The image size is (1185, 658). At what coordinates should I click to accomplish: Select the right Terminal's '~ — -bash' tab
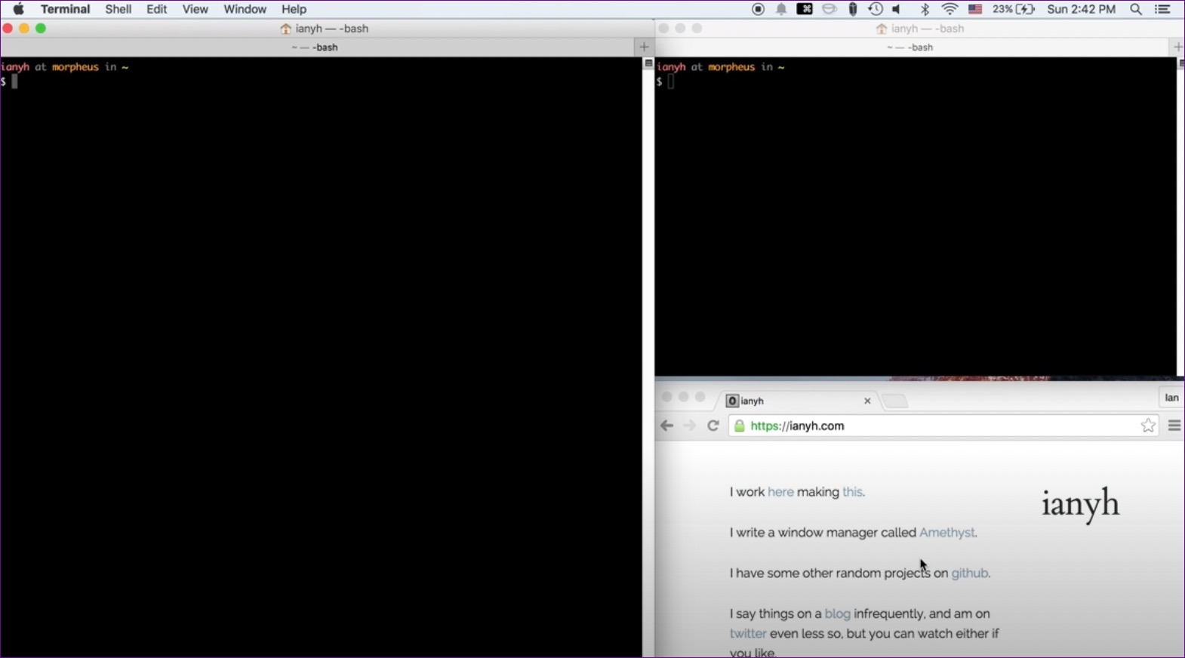coord(912,47)
